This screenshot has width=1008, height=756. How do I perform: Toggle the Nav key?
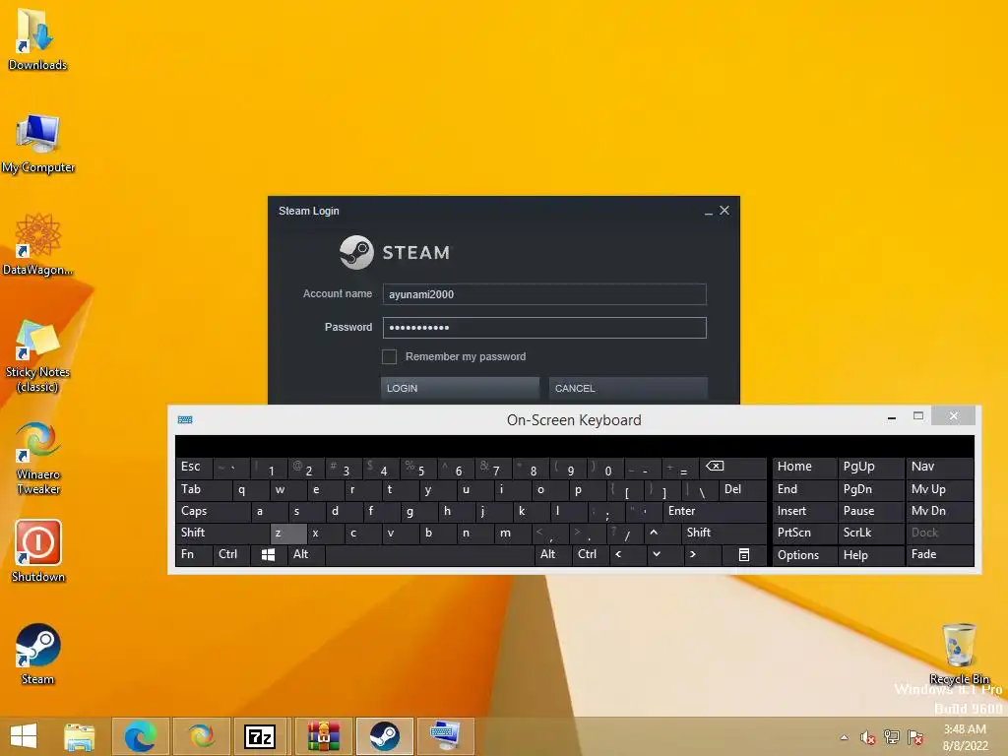pyautogui.click(x=940, y=468)
